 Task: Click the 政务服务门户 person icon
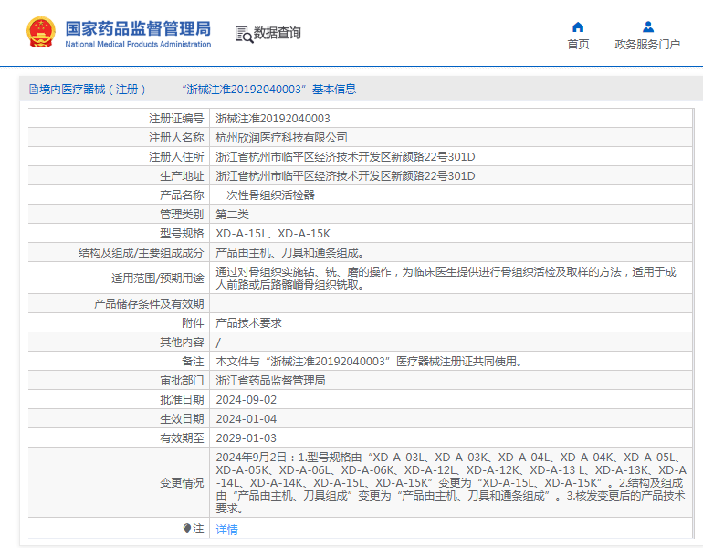pyautogui.click(x=647, y=26)
